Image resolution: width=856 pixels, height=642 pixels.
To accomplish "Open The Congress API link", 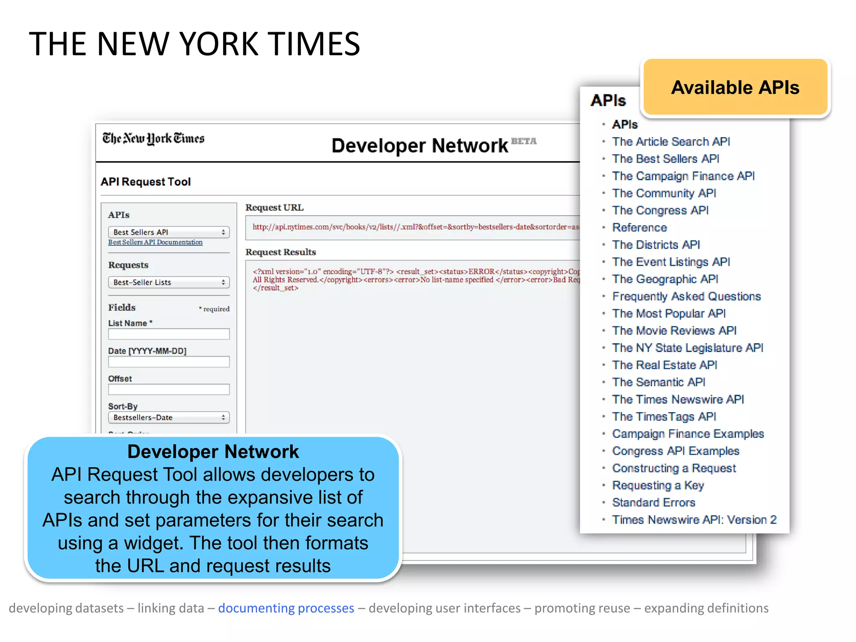I will pyautogui.click(x=660, y=210).
